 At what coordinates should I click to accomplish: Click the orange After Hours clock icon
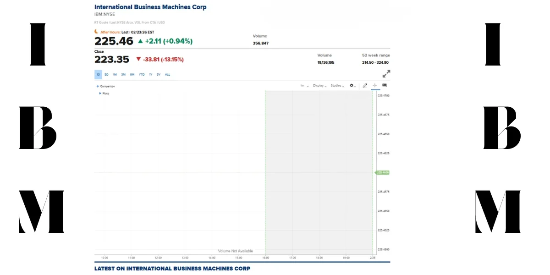click(96, 32)
